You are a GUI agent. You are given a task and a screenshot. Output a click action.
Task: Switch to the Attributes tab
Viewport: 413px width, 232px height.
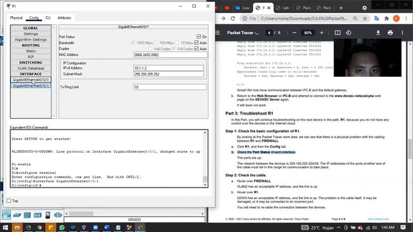(x=65, y=17)
